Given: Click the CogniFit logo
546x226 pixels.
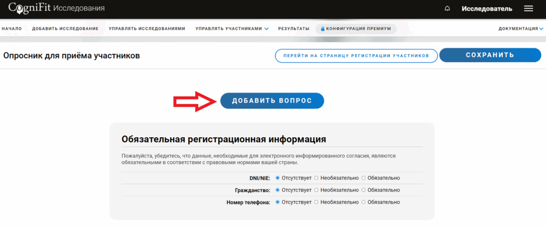Looking at the screenshot, I should (x=29, y=9).
